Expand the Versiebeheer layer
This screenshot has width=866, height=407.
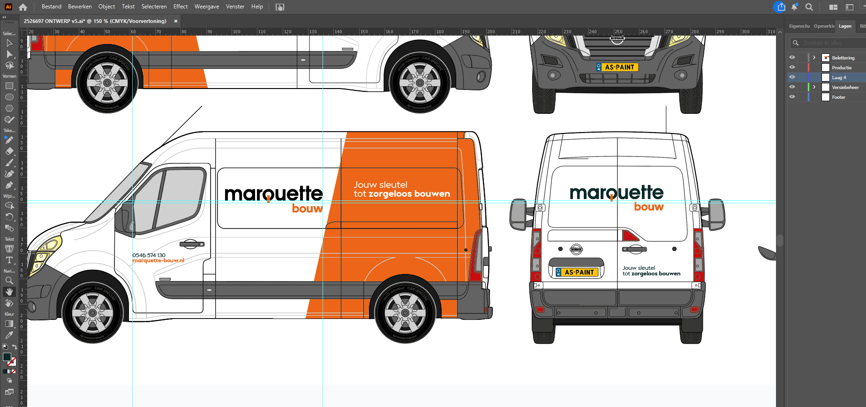[814, 87]
